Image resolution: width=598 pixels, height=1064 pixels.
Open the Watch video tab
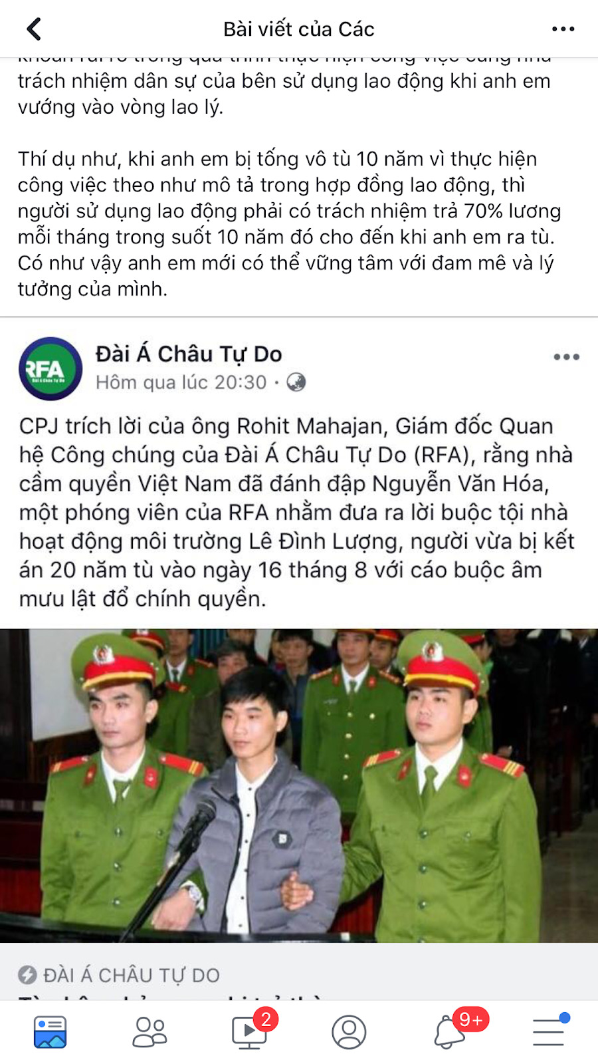[249, 1032]
